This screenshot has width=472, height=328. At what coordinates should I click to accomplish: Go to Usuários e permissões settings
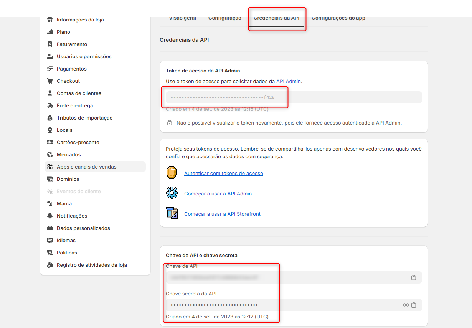84,56
